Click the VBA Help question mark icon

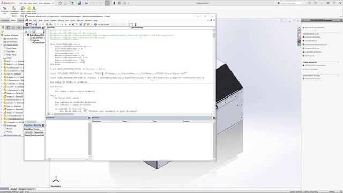(95, 24)
